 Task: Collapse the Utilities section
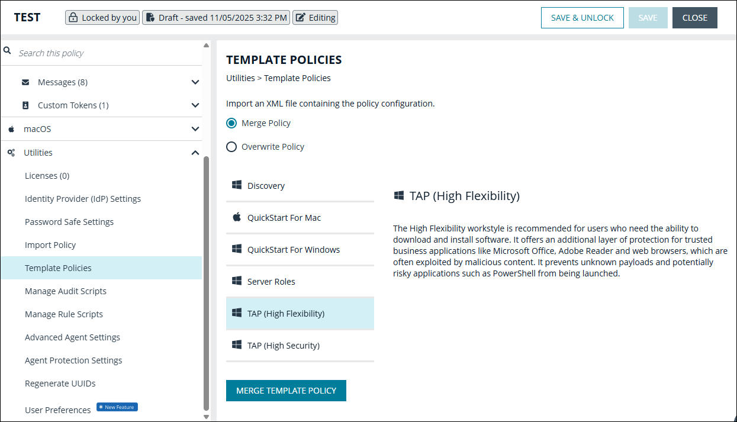point(195,152)
